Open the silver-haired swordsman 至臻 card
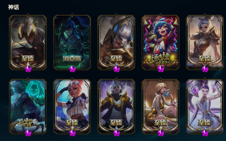The height and width of the screenshot is (141, 226). (116, 42)
